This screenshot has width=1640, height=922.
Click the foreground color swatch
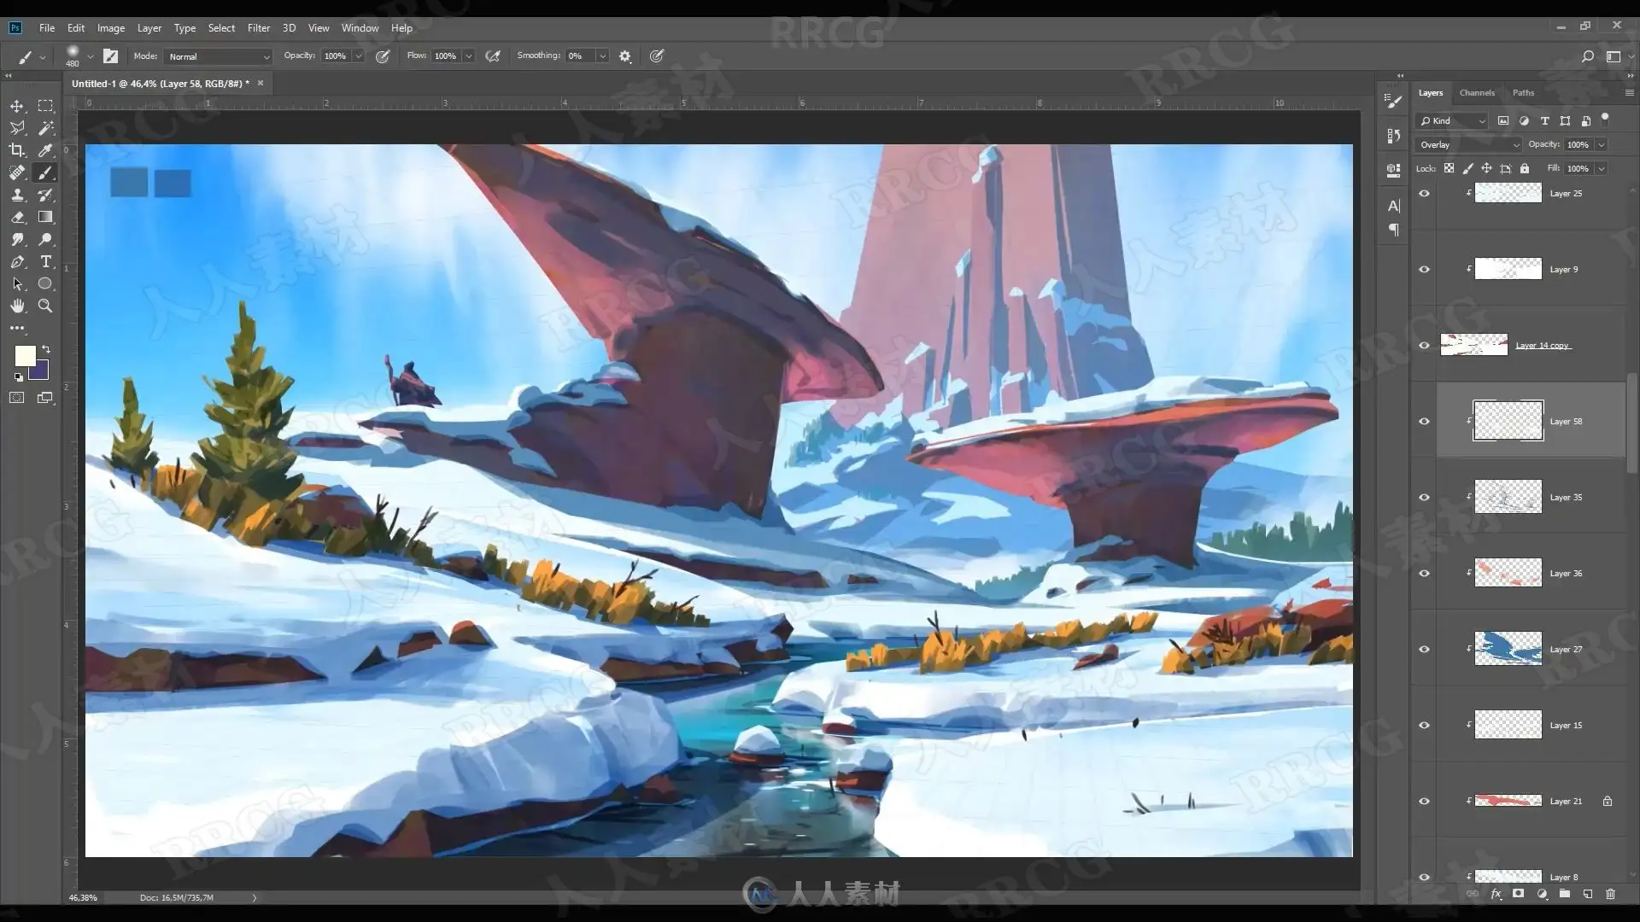coord(25,356)
